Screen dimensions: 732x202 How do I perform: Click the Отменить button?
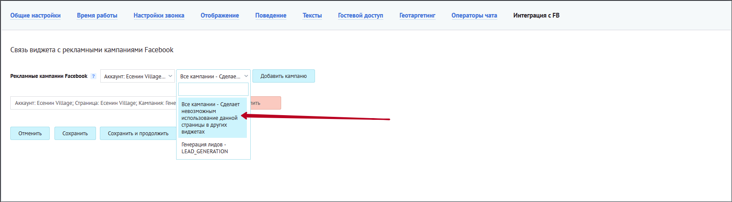(30, 133)
